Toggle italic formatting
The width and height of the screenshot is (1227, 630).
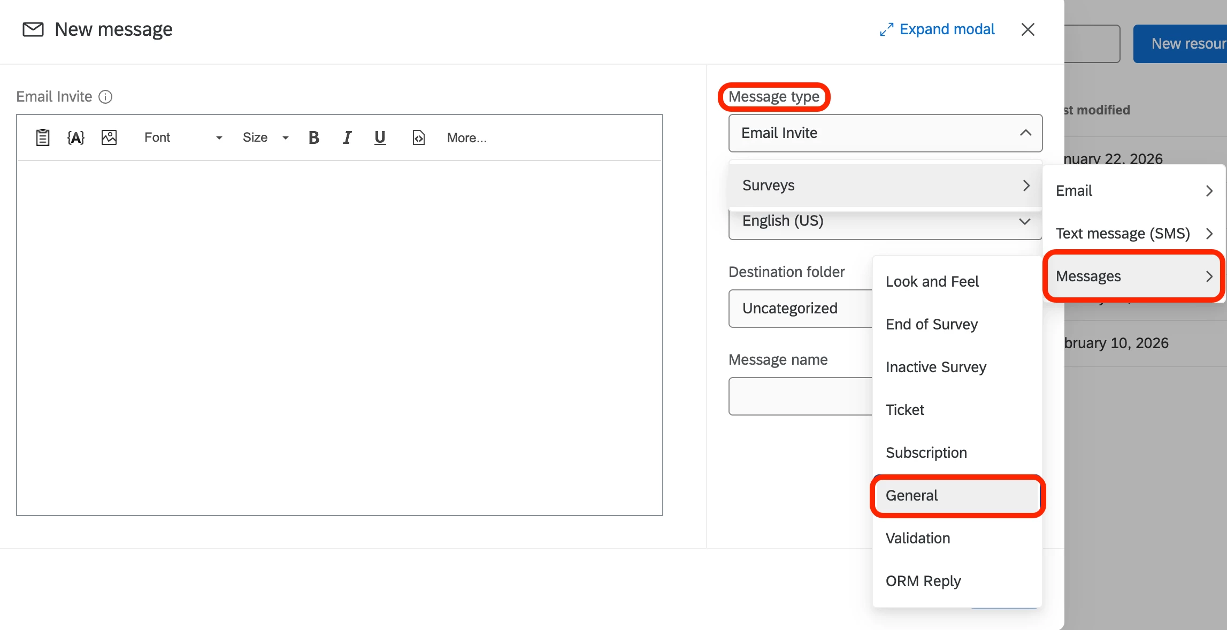point(347,137)
